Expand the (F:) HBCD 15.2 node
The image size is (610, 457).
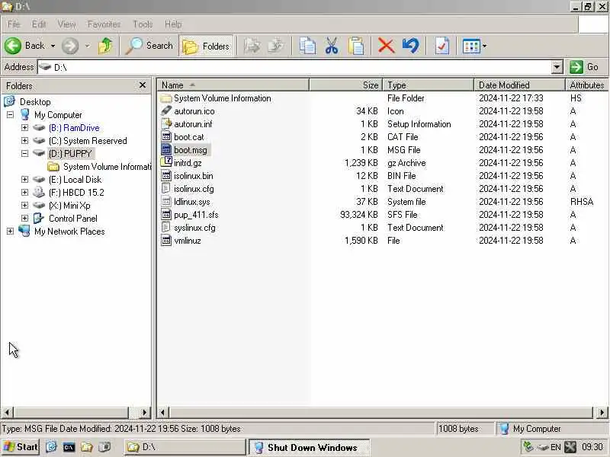[24, 193]
